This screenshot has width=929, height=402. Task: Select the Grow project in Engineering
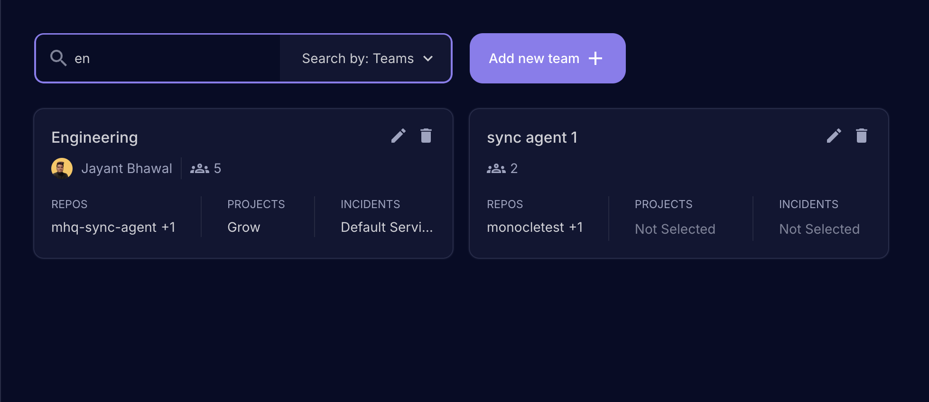click(243, 228)
